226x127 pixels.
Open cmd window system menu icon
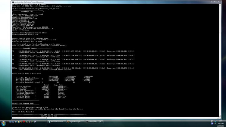click(x=13, y=2)
